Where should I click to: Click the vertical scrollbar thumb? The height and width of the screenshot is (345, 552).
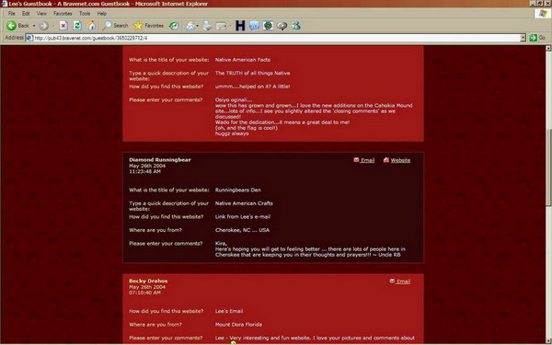tap(548, 167)
